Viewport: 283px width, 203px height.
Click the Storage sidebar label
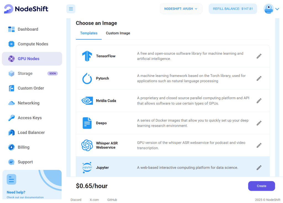(x=25, y=73)
